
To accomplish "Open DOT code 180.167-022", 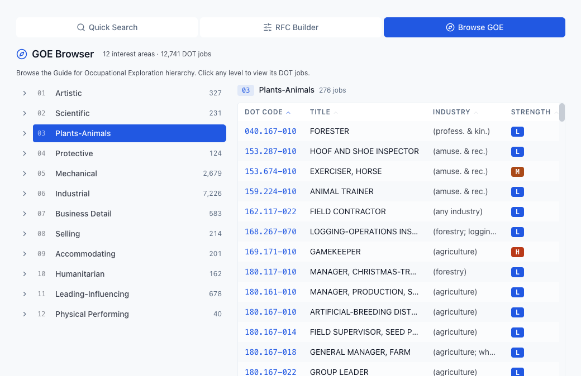I will [270, 372].
